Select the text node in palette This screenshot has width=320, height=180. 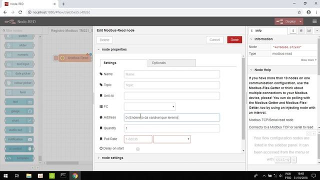click(19, 101)
